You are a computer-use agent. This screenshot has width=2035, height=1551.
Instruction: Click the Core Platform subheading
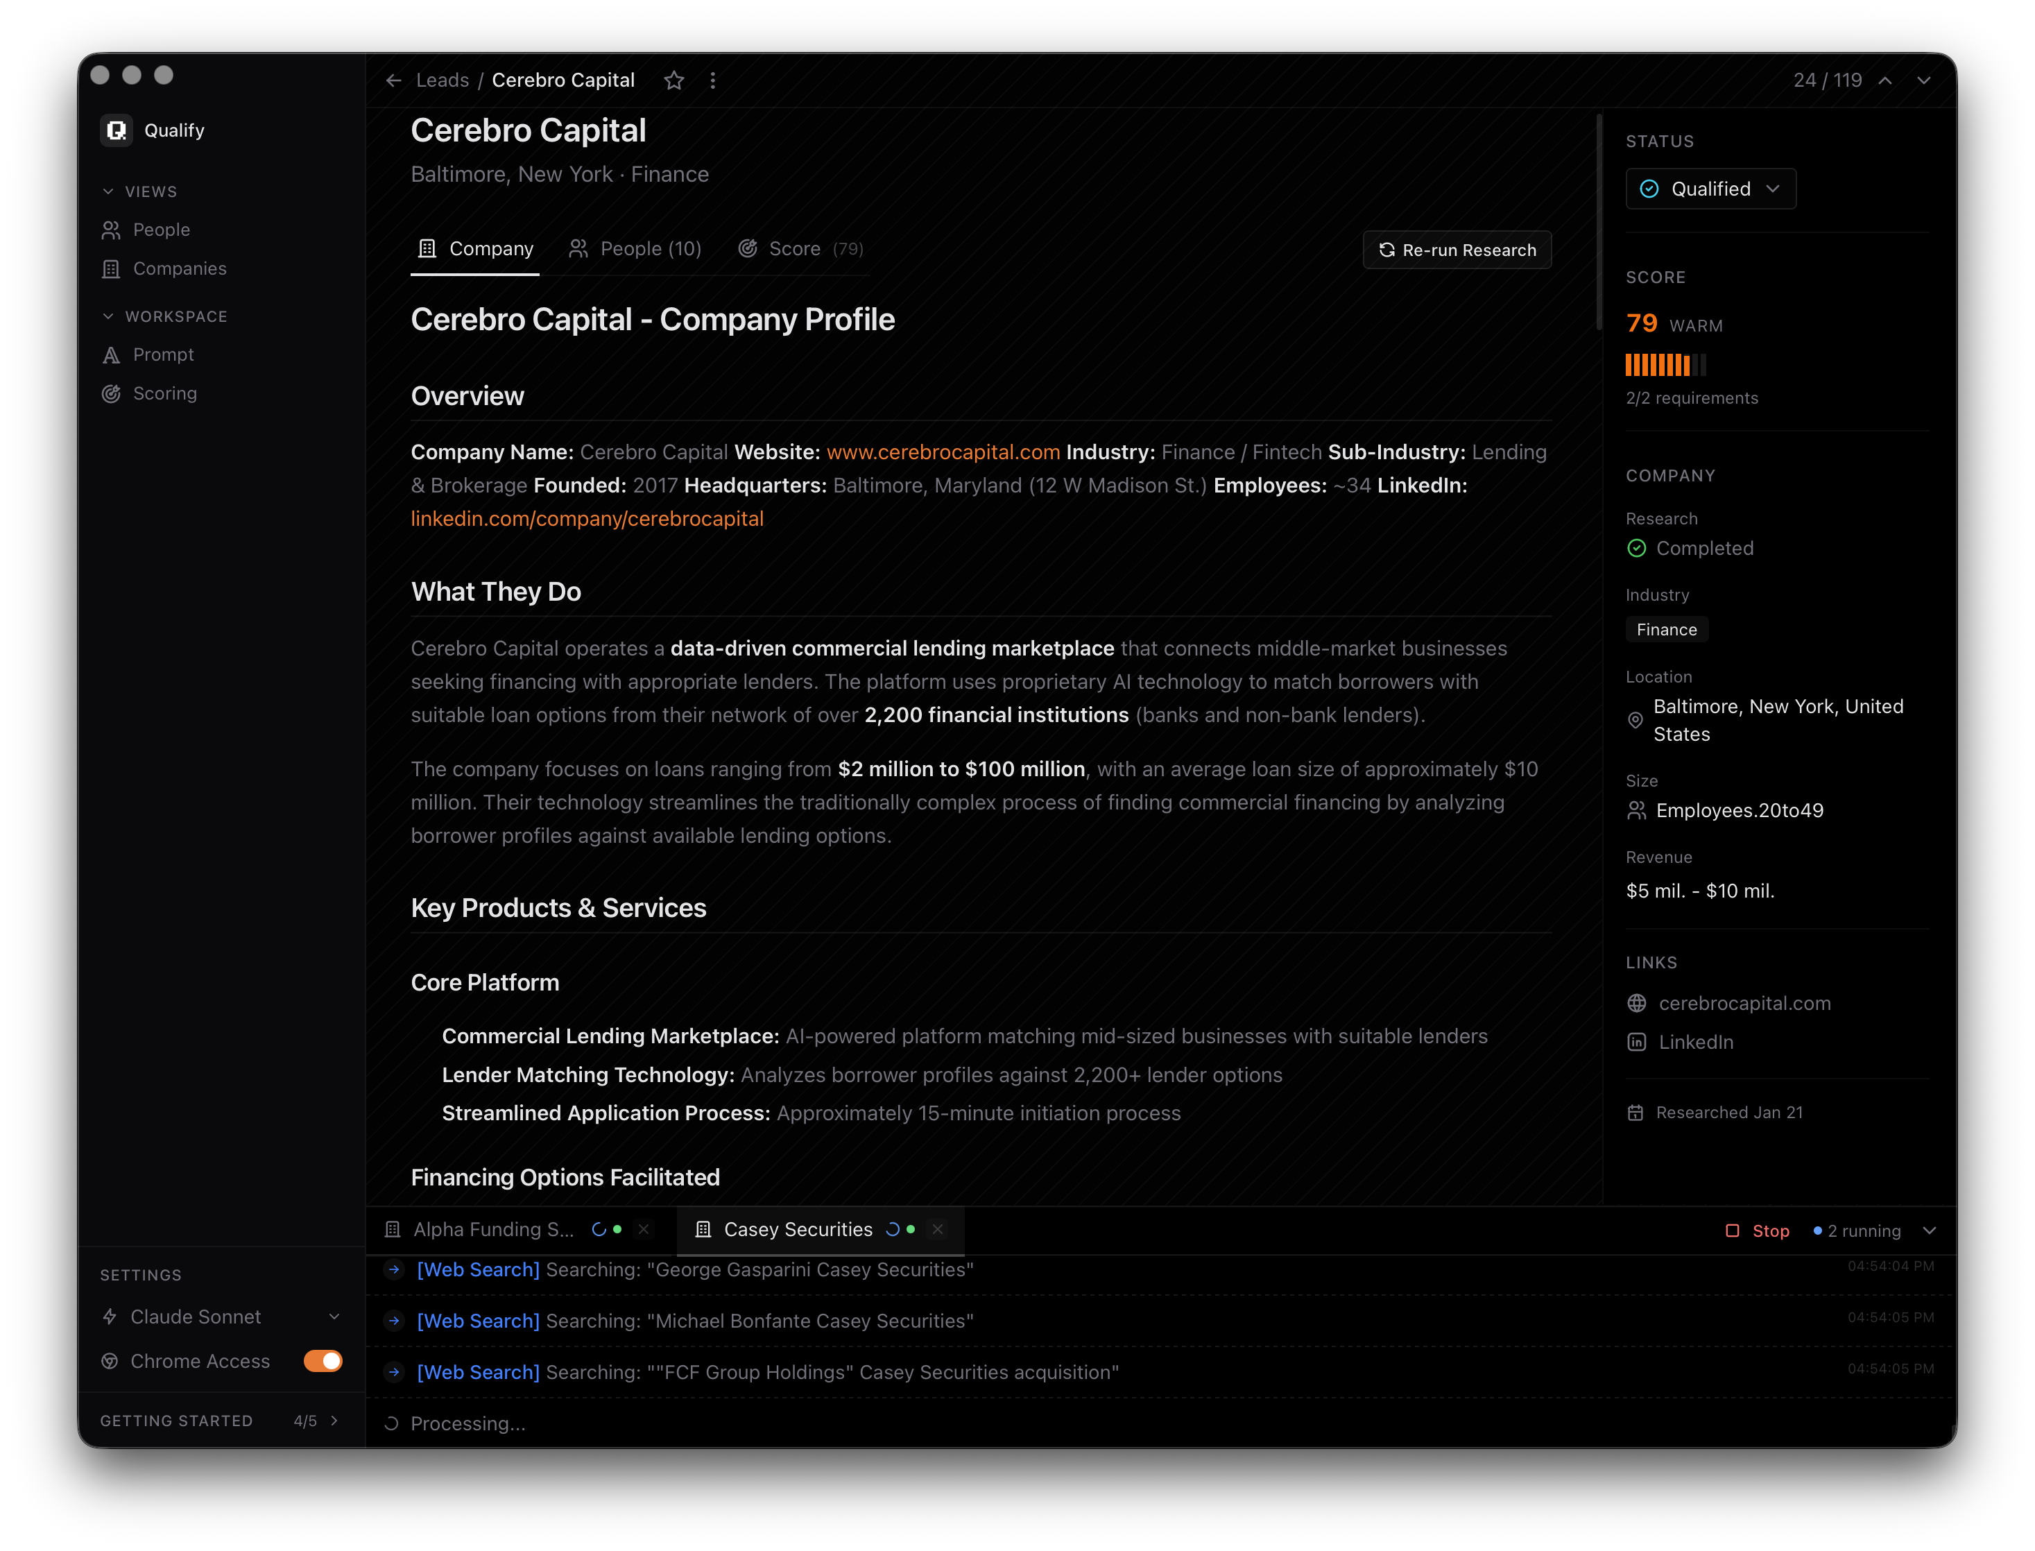(x=485, y=983)
